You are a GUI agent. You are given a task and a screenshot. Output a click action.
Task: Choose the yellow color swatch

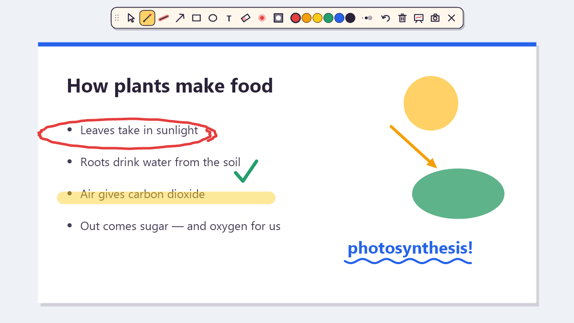(317, 18)
